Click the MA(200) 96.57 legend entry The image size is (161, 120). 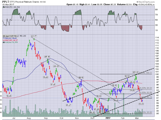pos(11,40)
